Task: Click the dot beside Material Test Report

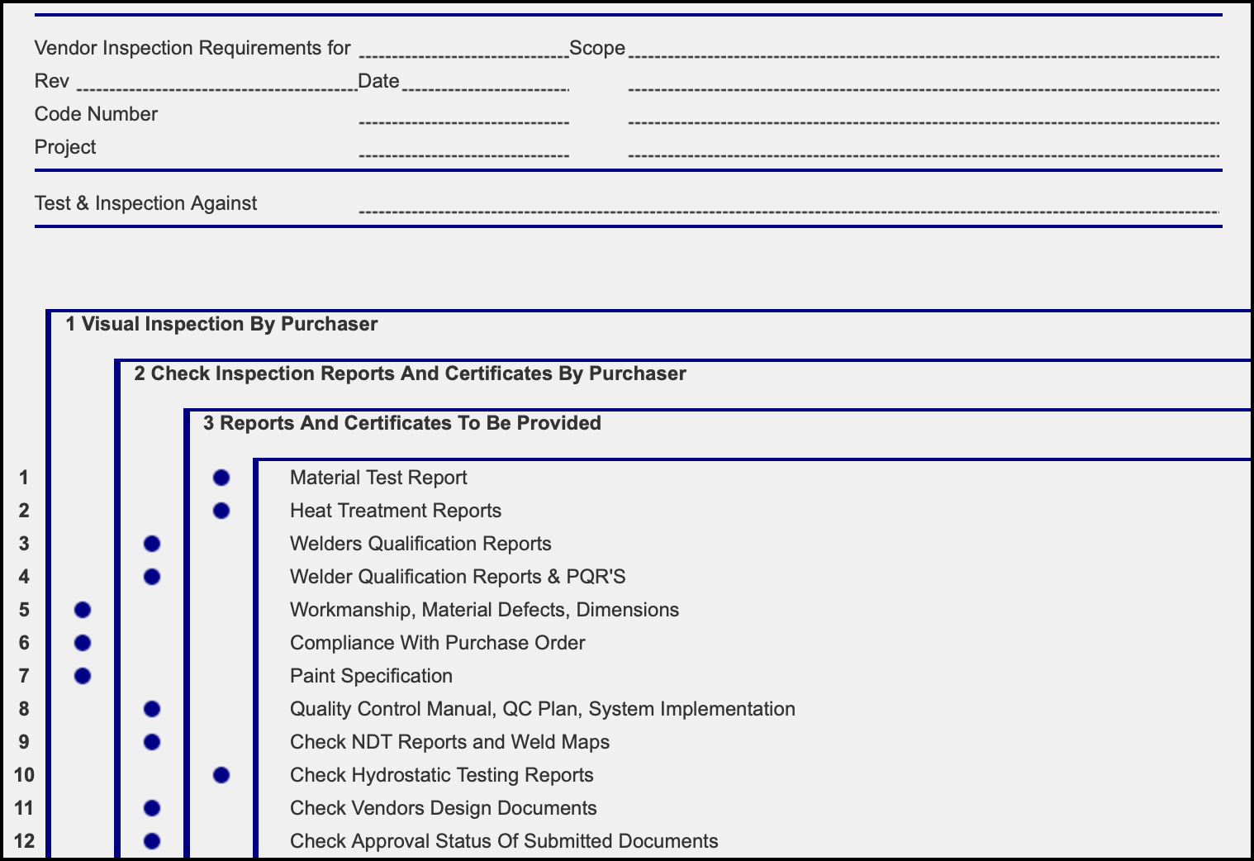Action: pyautogui.click(x=221, y=478)
